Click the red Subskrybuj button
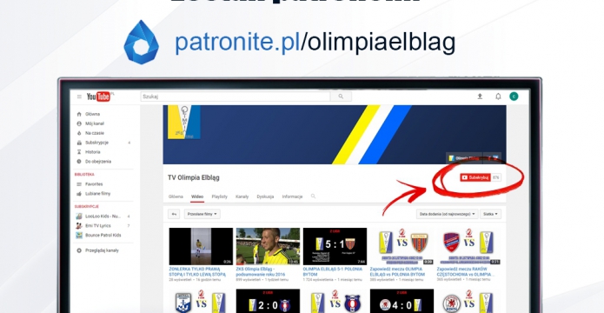The width and height of the screenshot is (604, 313). (x=475, y=177)
